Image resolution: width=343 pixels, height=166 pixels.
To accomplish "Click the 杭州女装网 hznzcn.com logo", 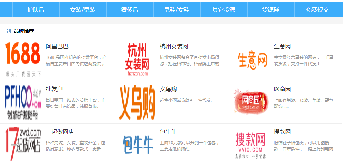I will pyautogui.click(x=137, y=59).
